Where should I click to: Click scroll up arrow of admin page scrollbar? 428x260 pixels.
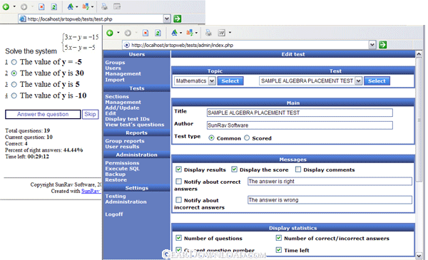[419, 54]
